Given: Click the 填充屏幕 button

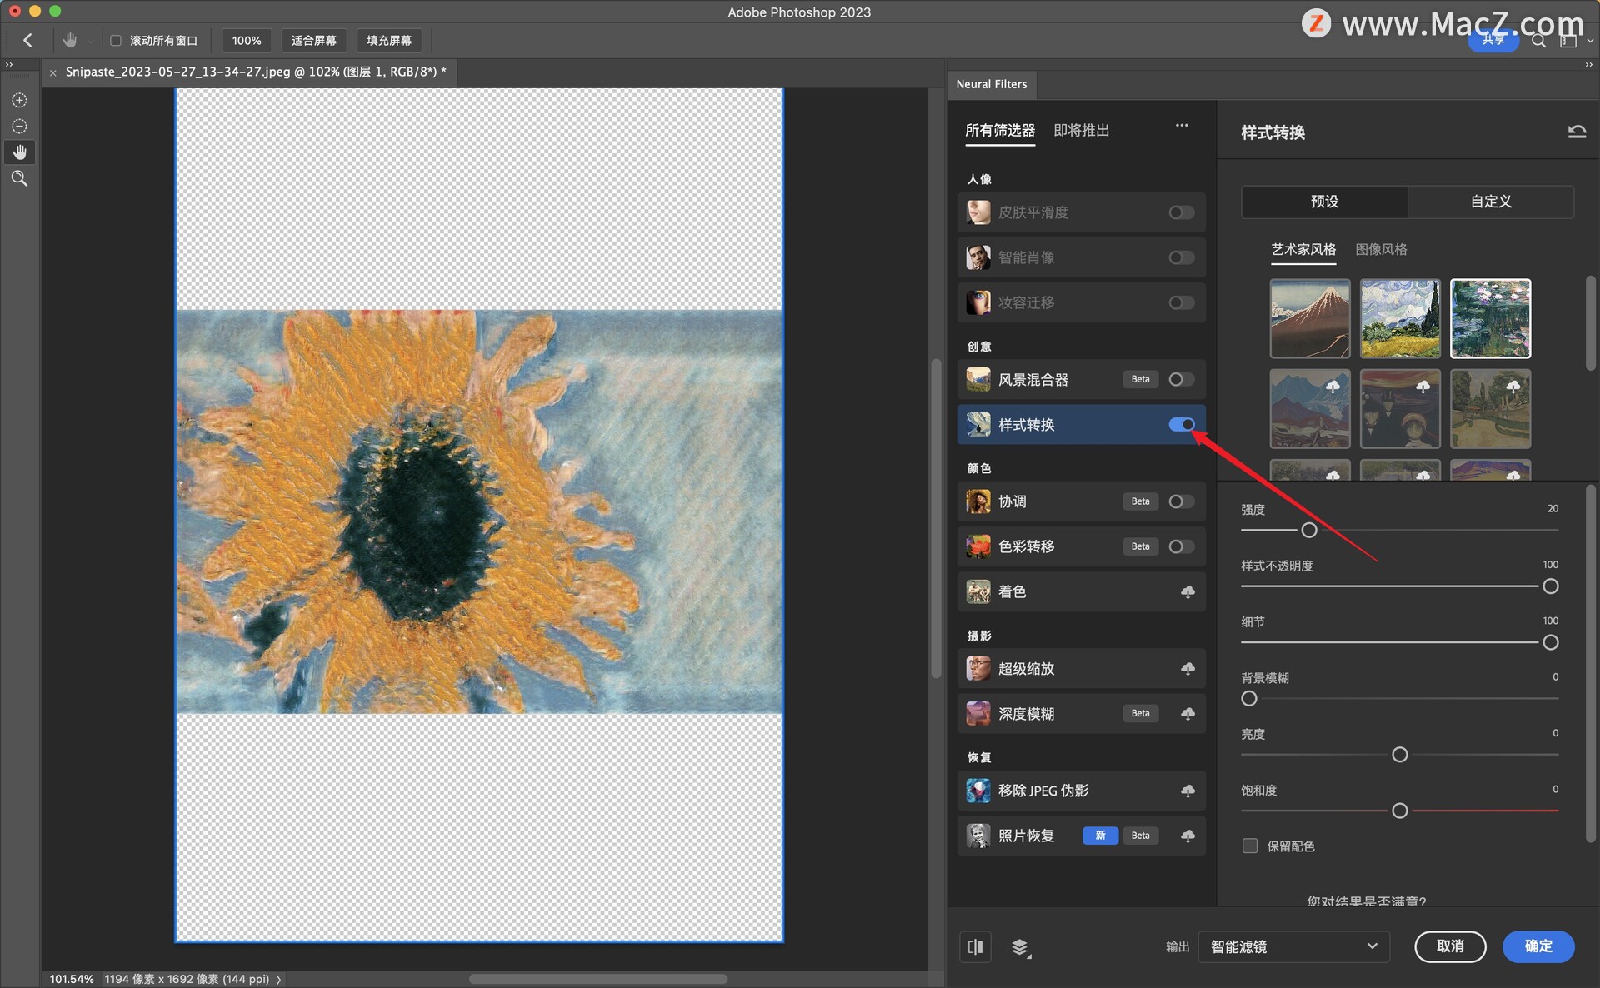Looking at the screenshot, I should pyautogui.click(x=389, y=40).
